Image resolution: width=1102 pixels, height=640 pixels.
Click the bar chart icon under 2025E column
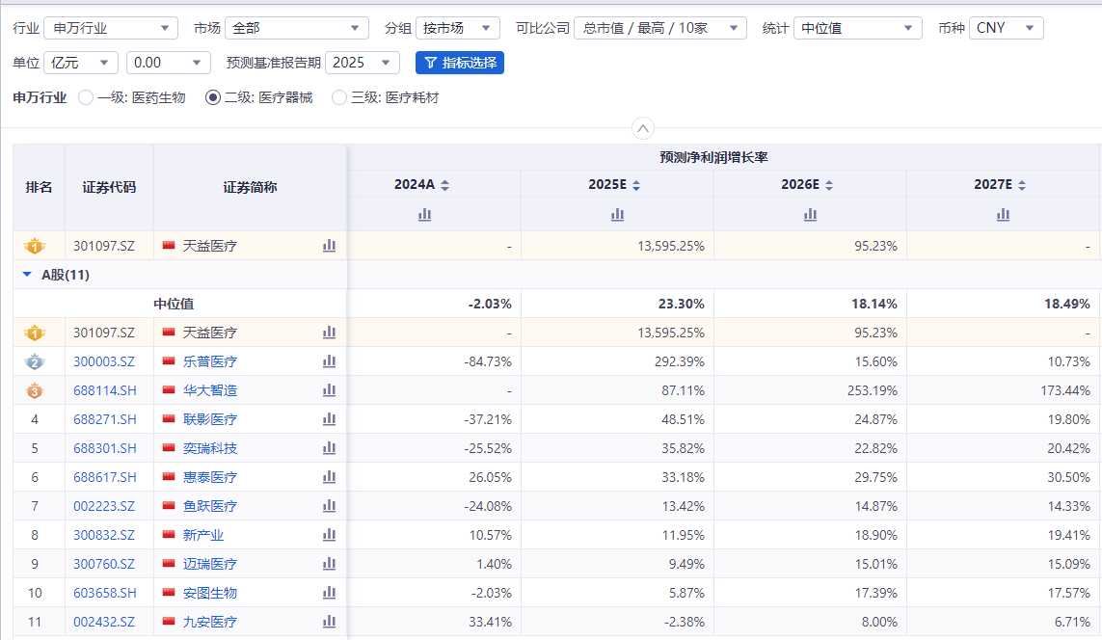point(618,215)
